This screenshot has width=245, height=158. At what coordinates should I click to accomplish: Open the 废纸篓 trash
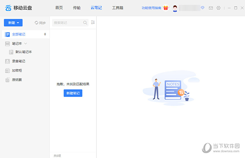pyautogui.click(x=17, y=80)
